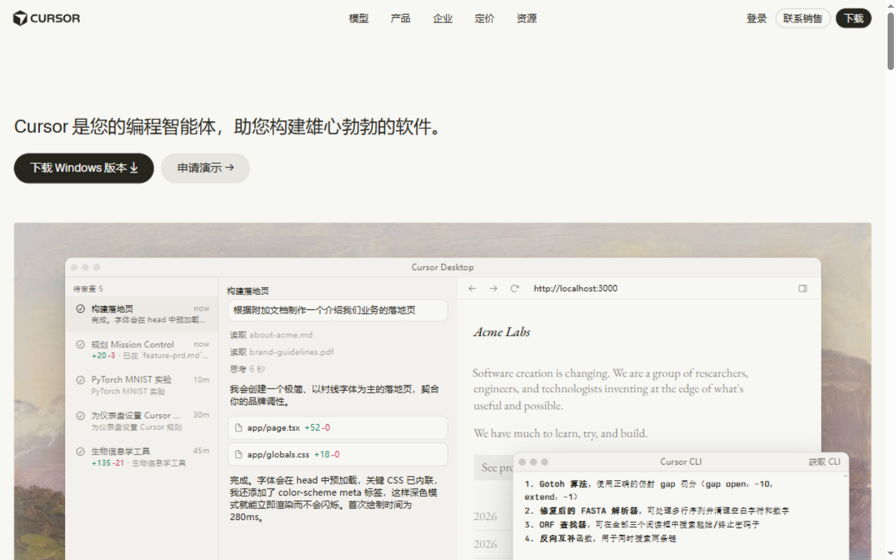The width and height of the screenshot is (896, 560).
Task: Click file icon of app/globals.css
Action: click(239, 454)
